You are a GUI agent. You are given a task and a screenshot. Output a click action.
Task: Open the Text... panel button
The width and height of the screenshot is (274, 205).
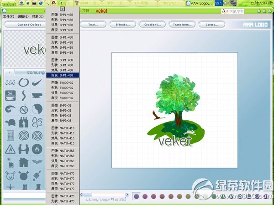[x=93, y=25]
